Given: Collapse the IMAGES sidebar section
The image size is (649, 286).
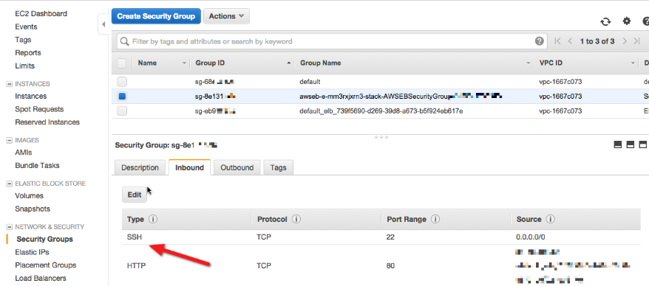Looking at the screenshot, I should pyautogui.click(x=9, y=140).
